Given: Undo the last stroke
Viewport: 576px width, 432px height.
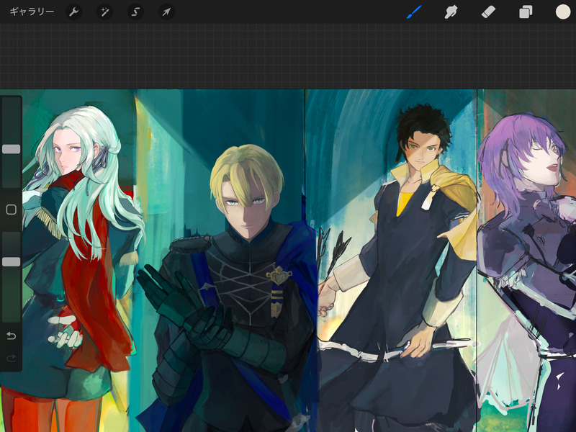Looking at the screenshot, I should point(11,336).
